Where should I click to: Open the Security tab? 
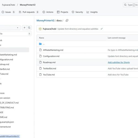pyautogui.click(x=77, y=12)
